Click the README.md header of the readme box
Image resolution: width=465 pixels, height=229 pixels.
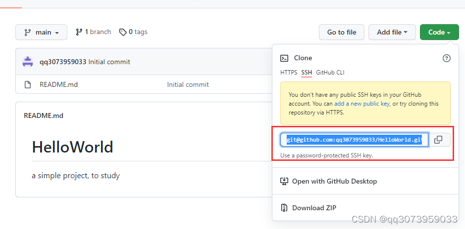click(x=44, y=115)
